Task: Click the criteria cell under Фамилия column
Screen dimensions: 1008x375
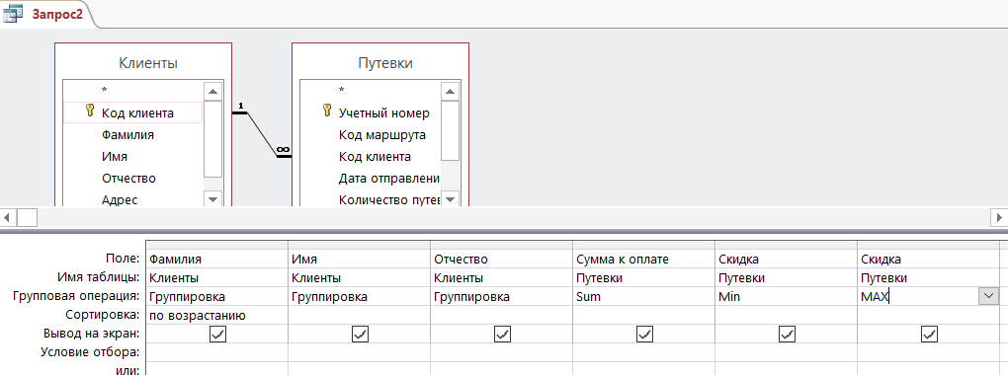Action: pos(216,352)
